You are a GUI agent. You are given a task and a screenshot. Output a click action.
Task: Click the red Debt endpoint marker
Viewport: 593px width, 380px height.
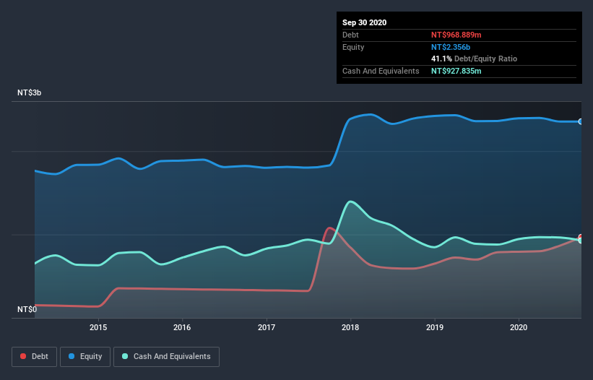[581, 237]
